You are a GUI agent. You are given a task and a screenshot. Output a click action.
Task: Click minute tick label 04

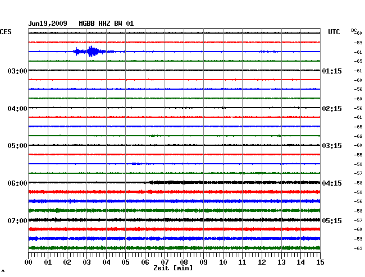(106, 262)
